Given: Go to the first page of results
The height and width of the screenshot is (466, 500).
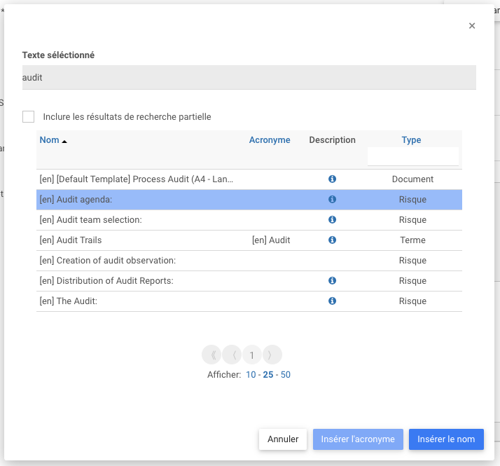Looking at the screenshot, I should [211, 355].
